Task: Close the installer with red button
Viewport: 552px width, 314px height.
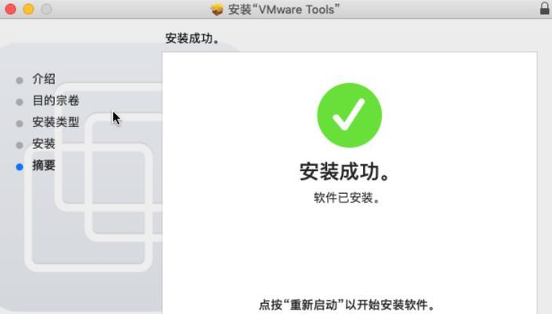Action: 10,9
